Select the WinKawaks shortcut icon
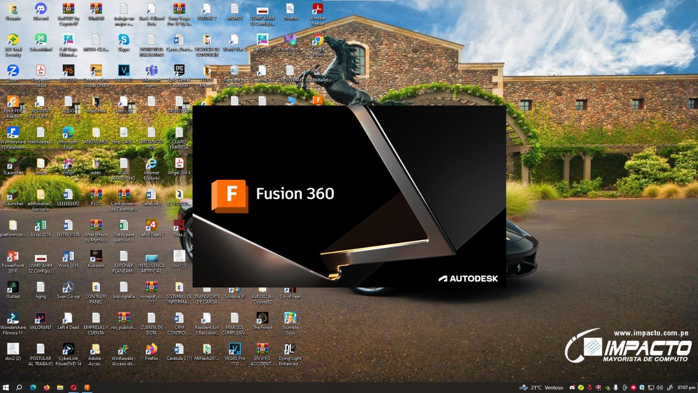This screenshot has width=698, height=393. coord(124,355)
